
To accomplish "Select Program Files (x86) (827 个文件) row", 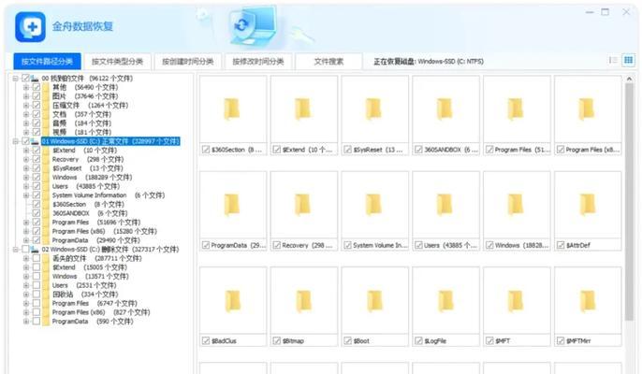I will (101, 312).
